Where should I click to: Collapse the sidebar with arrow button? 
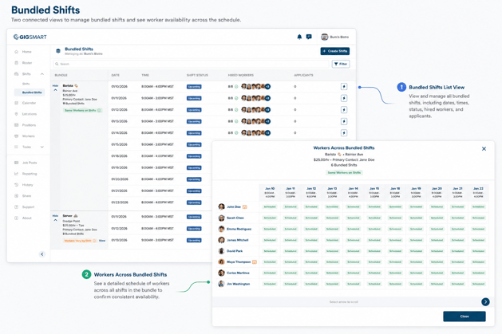[x=42, y=254]
